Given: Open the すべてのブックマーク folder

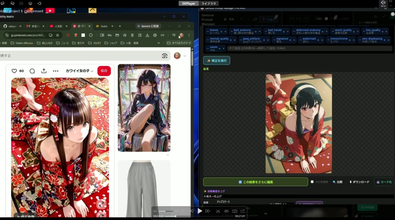Looking at the screenshot, I should coord(179,43).
